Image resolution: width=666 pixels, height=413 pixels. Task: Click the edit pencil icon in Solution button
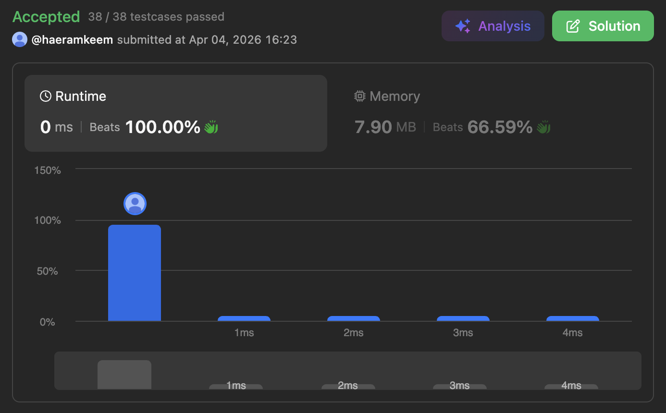point(573,26)
